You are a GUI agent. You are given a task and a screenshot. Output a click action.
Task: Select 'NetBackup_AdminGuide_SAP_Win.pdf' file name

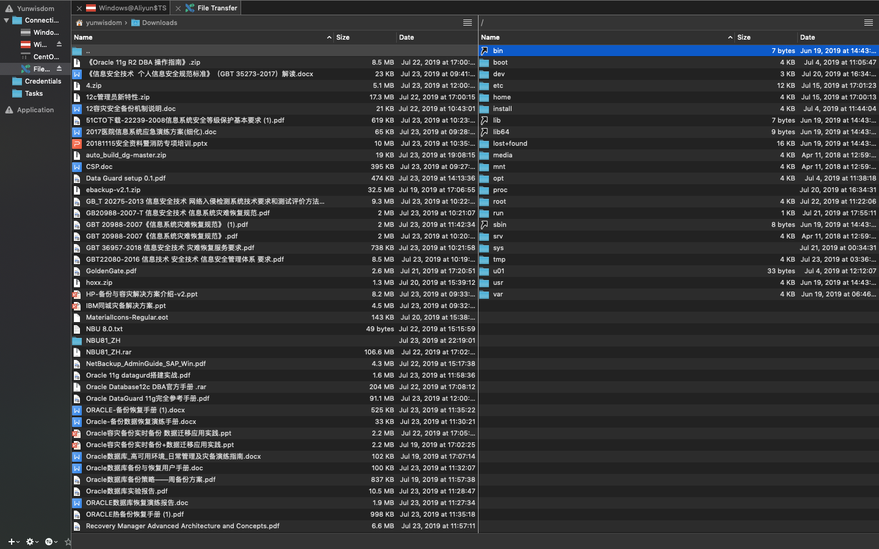pos(146,364)
